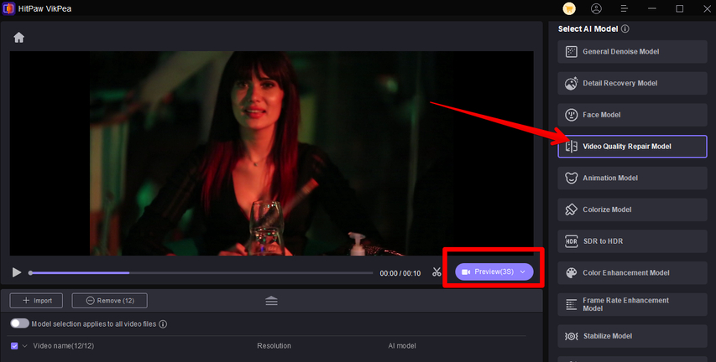Go to the Home screen icon

(x=18, y=38)
